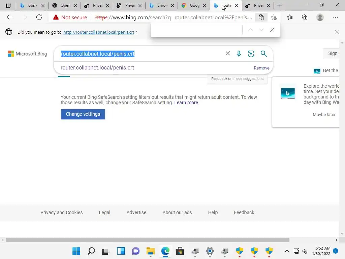Open Microsoft Store from taskbar
The image size is (345, 259).
click(x=180, y=251)
